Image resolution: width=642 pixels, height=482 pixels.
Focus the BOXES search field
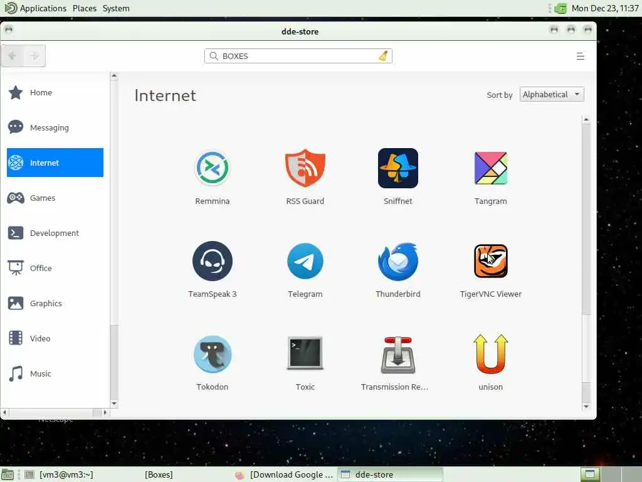click(x=298, y=56)
